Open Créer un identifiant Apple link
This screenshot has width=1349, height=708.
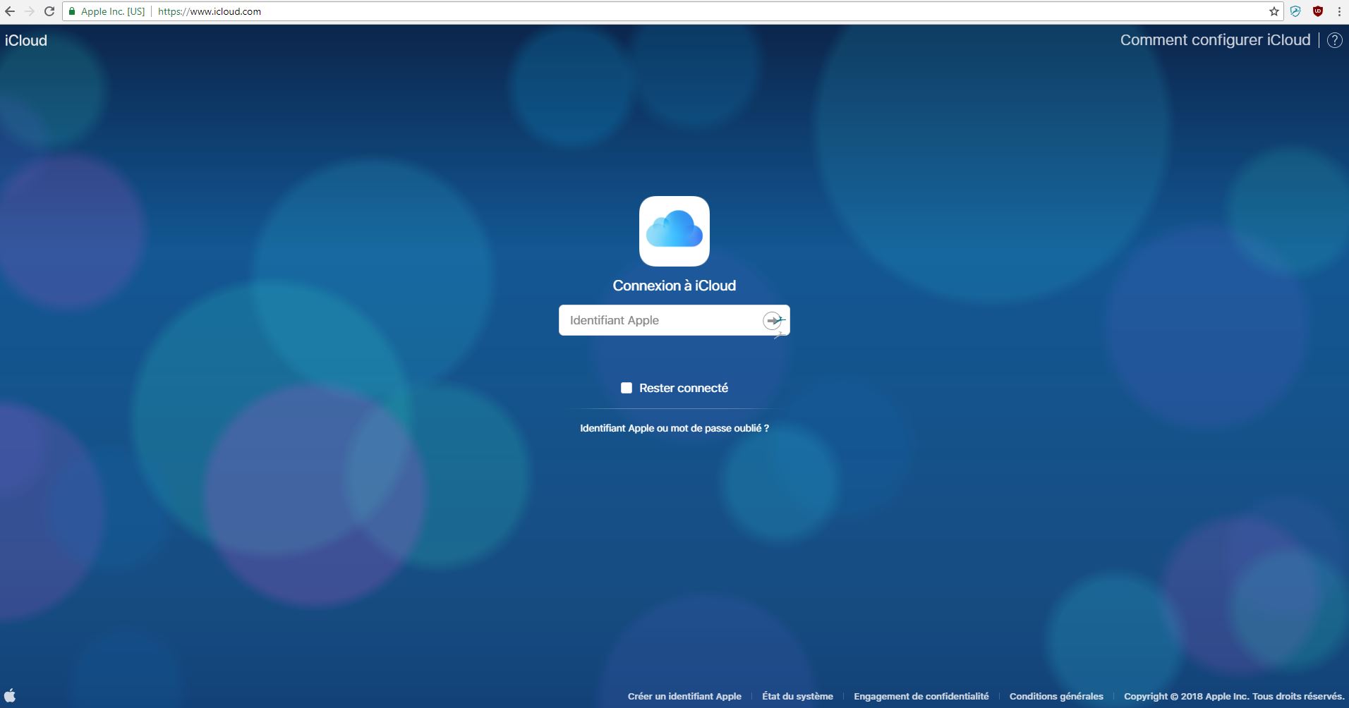pos(684,696)
